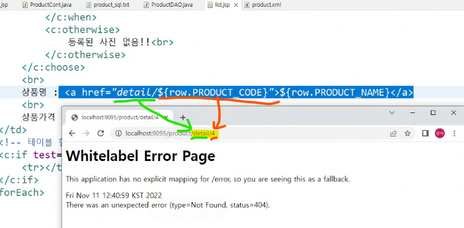Click the globe favicon on the browser tab
The image size is (464, 228).
[75, 117]
